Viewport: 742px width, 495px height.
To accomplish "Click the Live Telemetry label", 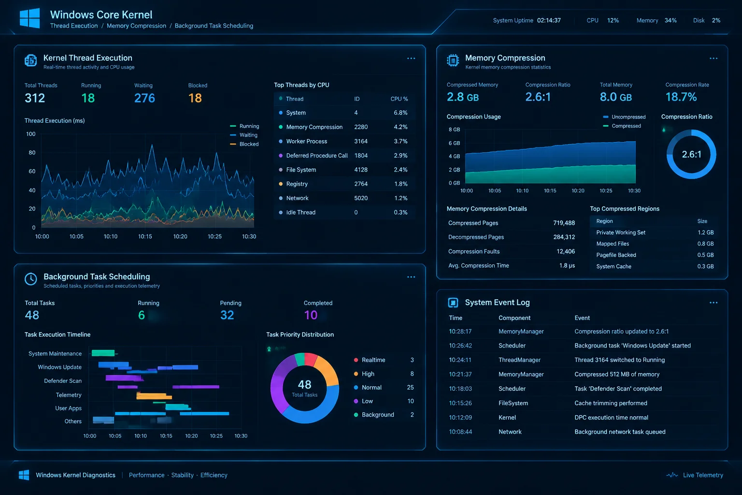I will [x=703, y=475].
